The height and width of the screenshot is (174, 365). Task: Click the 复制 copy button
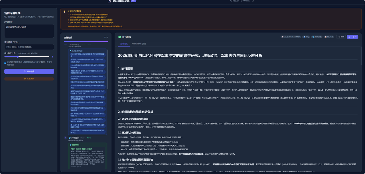coord(341,37)
